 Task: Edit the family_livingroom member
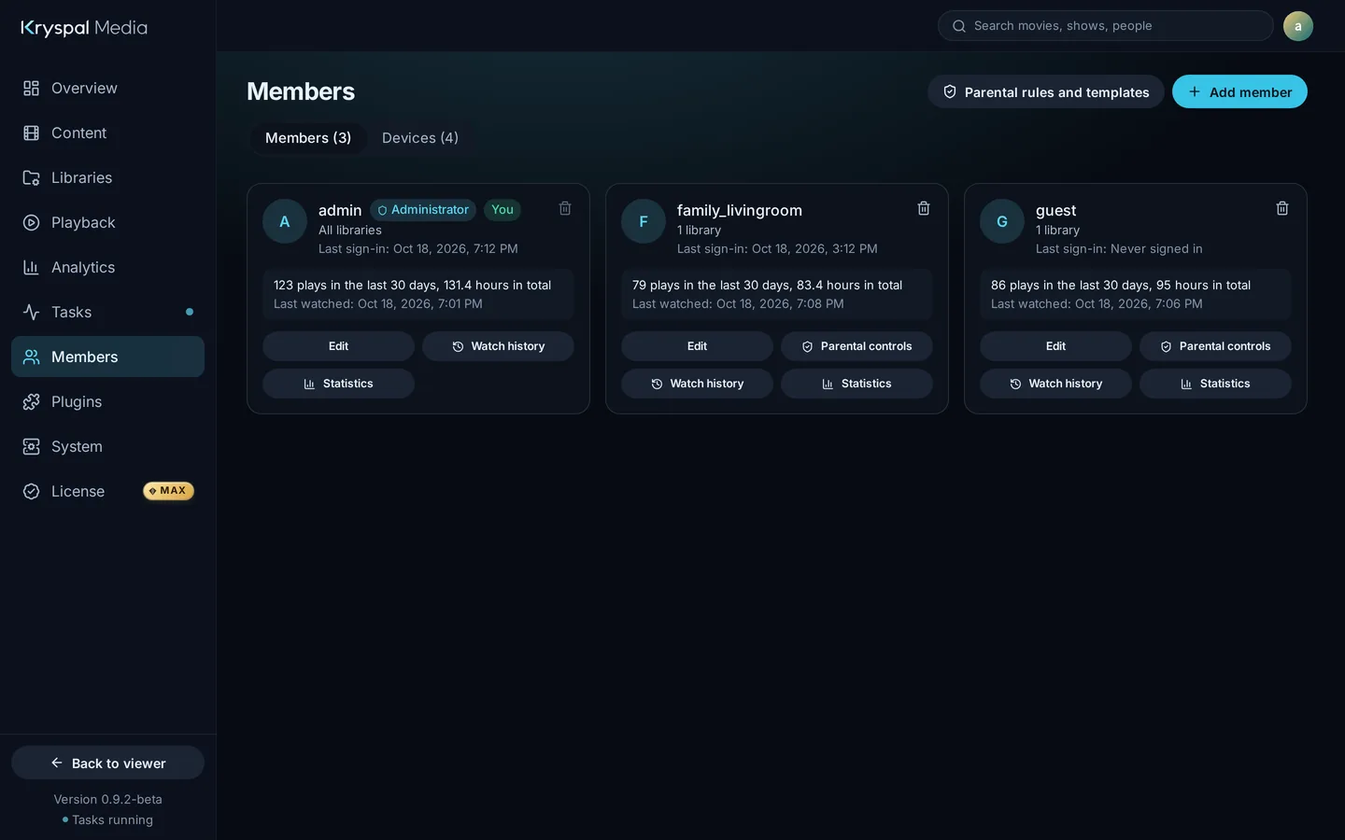tap(697, 346)
